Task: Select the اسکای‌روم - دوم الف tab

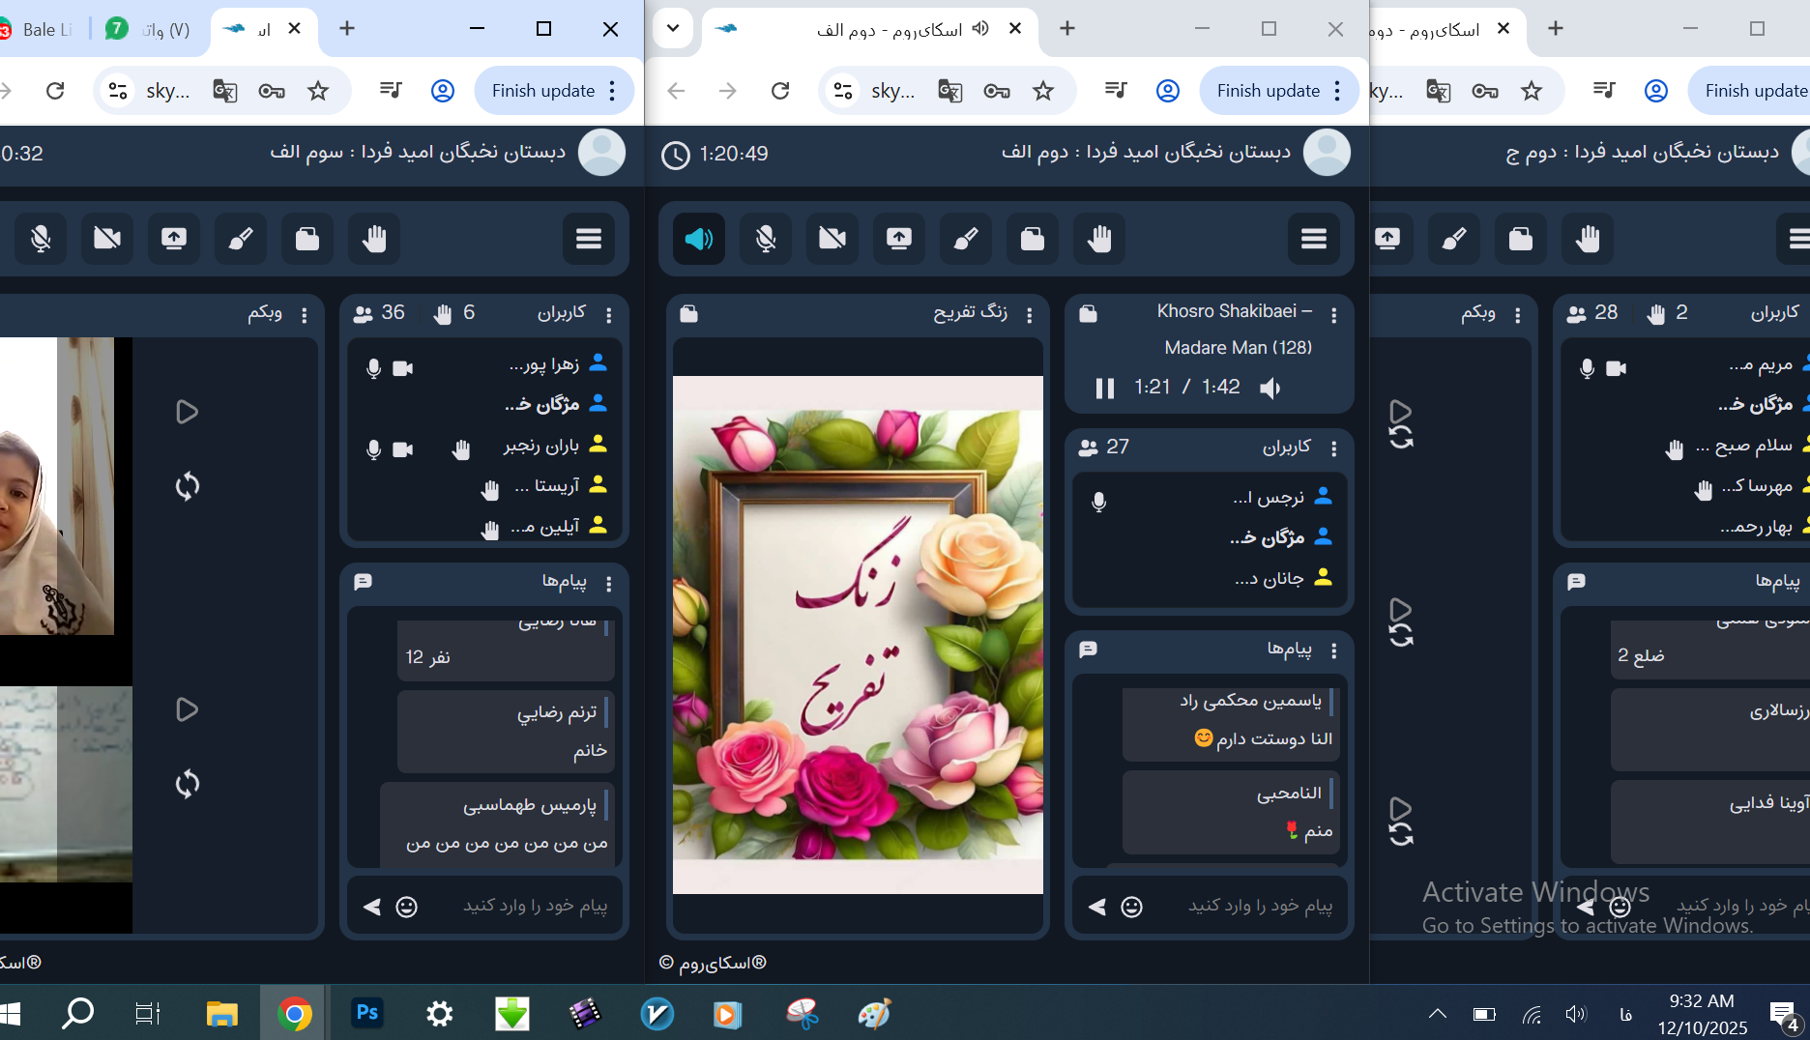Action: (870, 29)
